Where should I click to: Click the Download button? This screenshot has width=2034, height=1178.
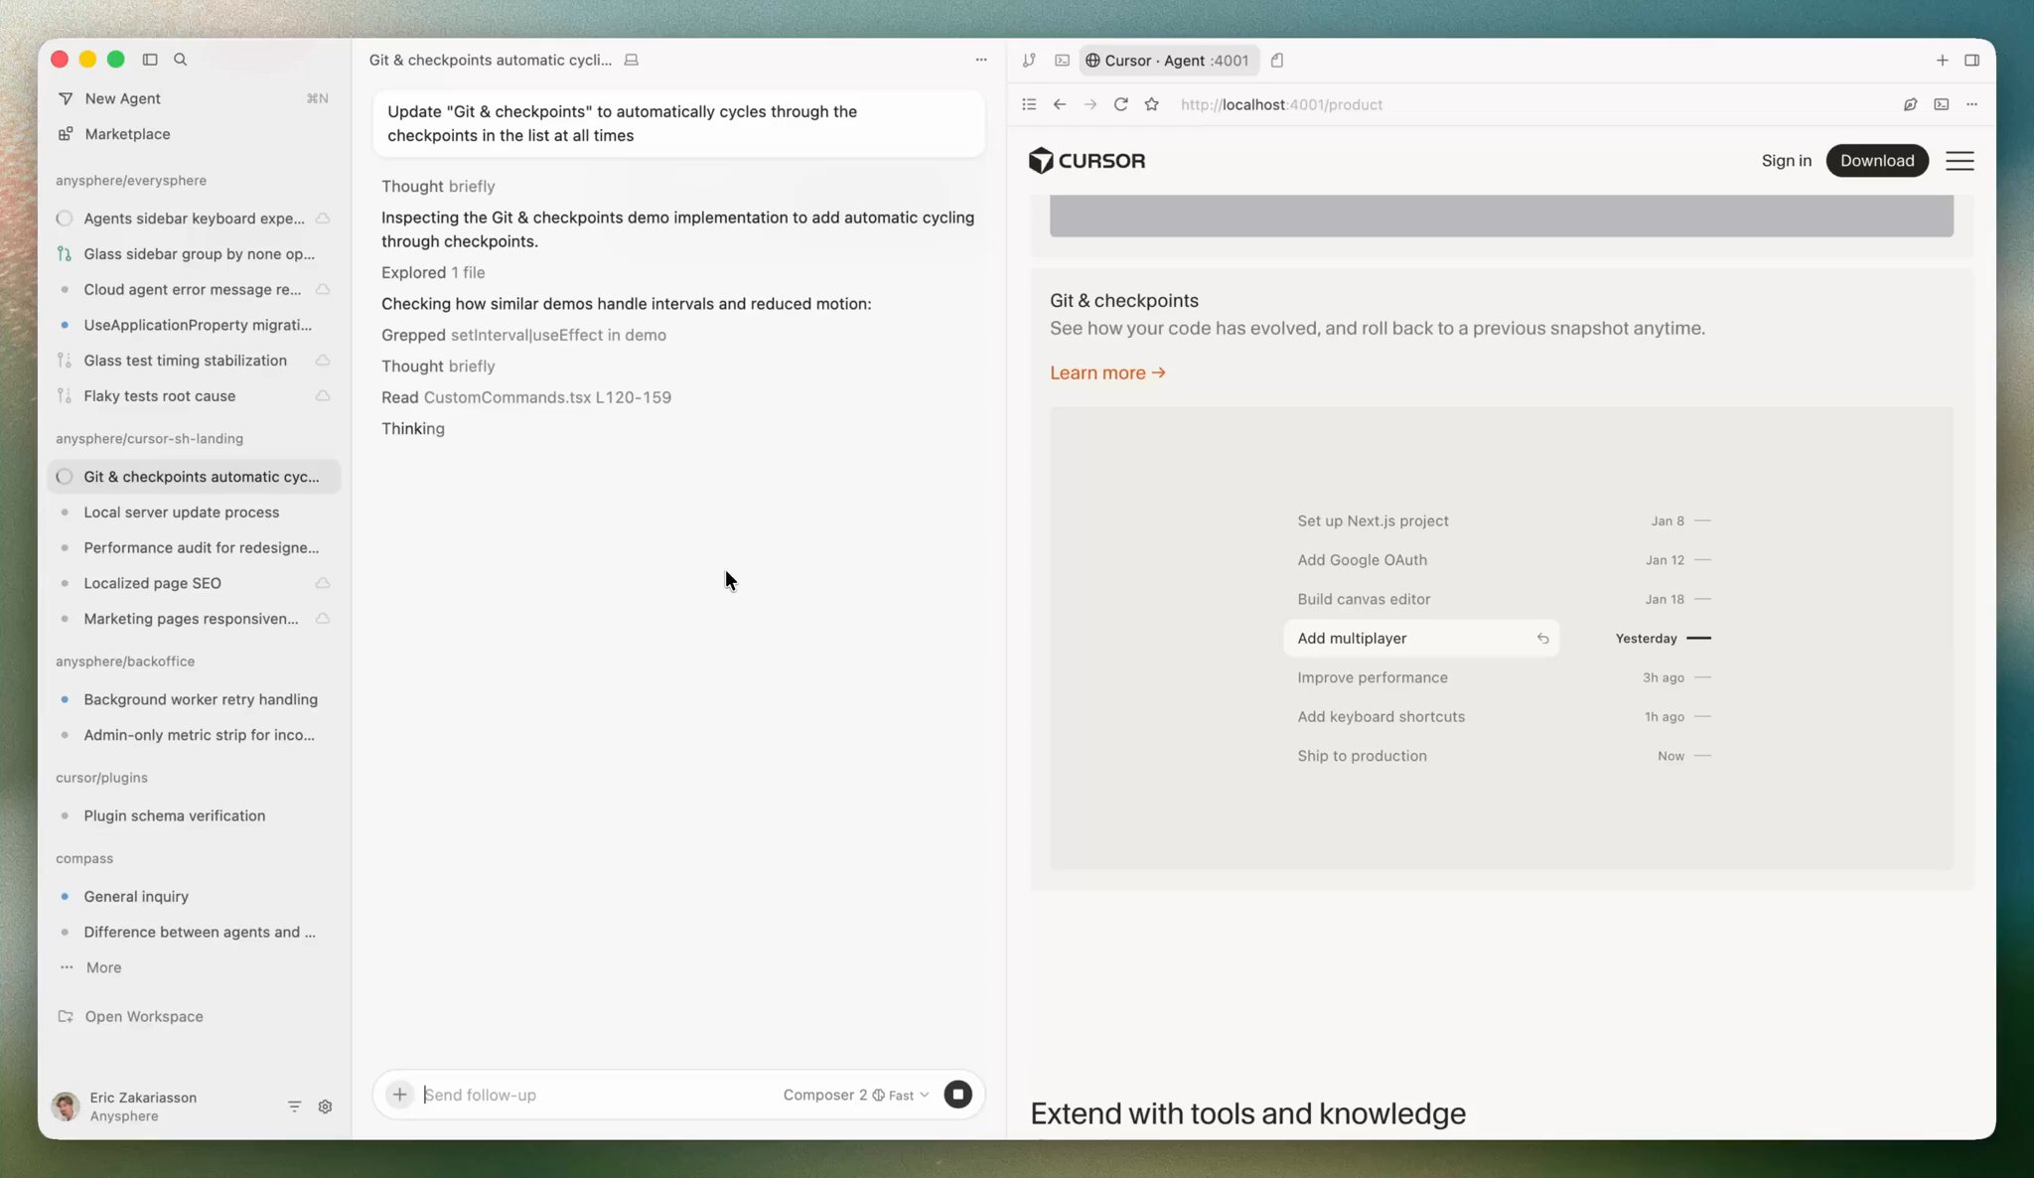click(x=1876, y=161)
